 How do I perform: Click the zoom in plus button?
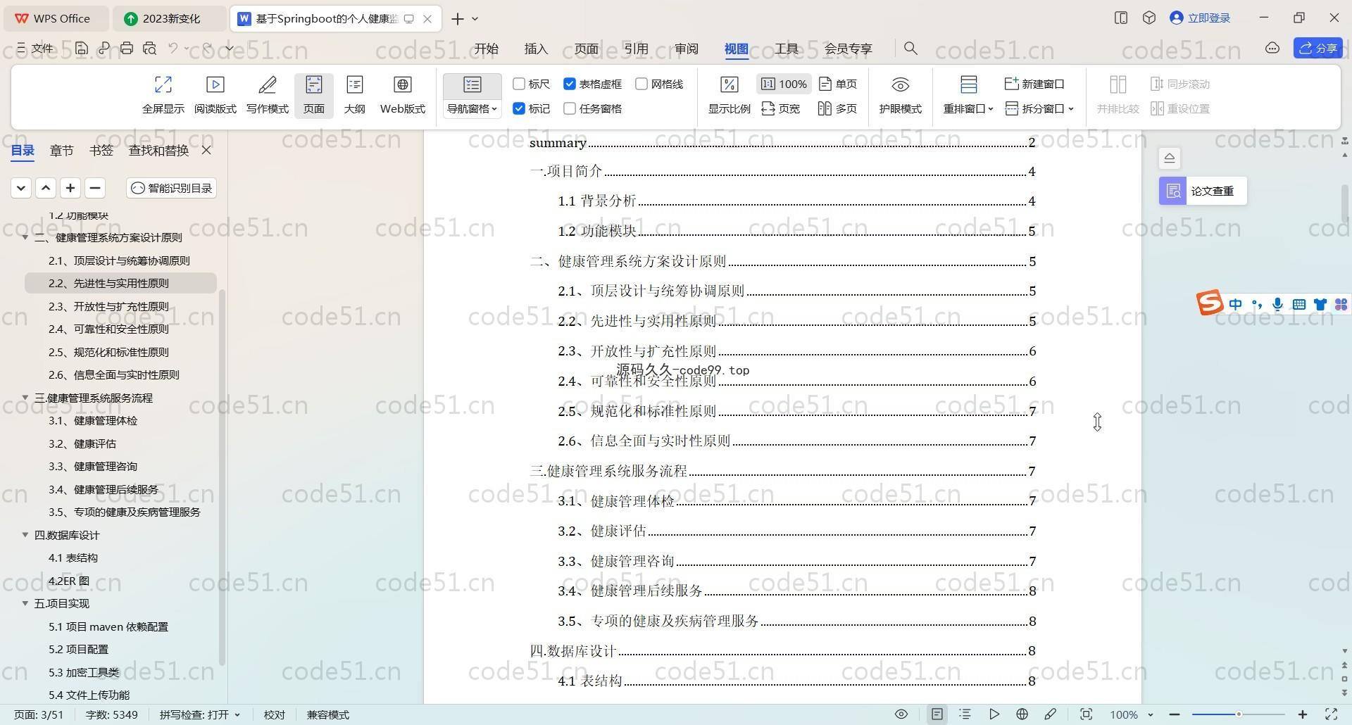[x=1303, y=714]
